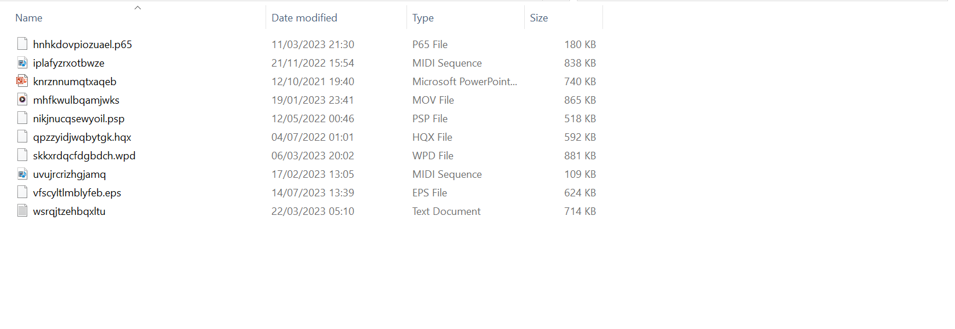Click the date 22/03/2023 05:10

pos(313,211)
